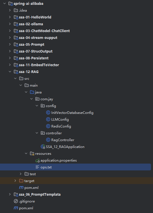Click the application.properties Spring config icon
Screen dimensions: 153x213
click(37, 160)
